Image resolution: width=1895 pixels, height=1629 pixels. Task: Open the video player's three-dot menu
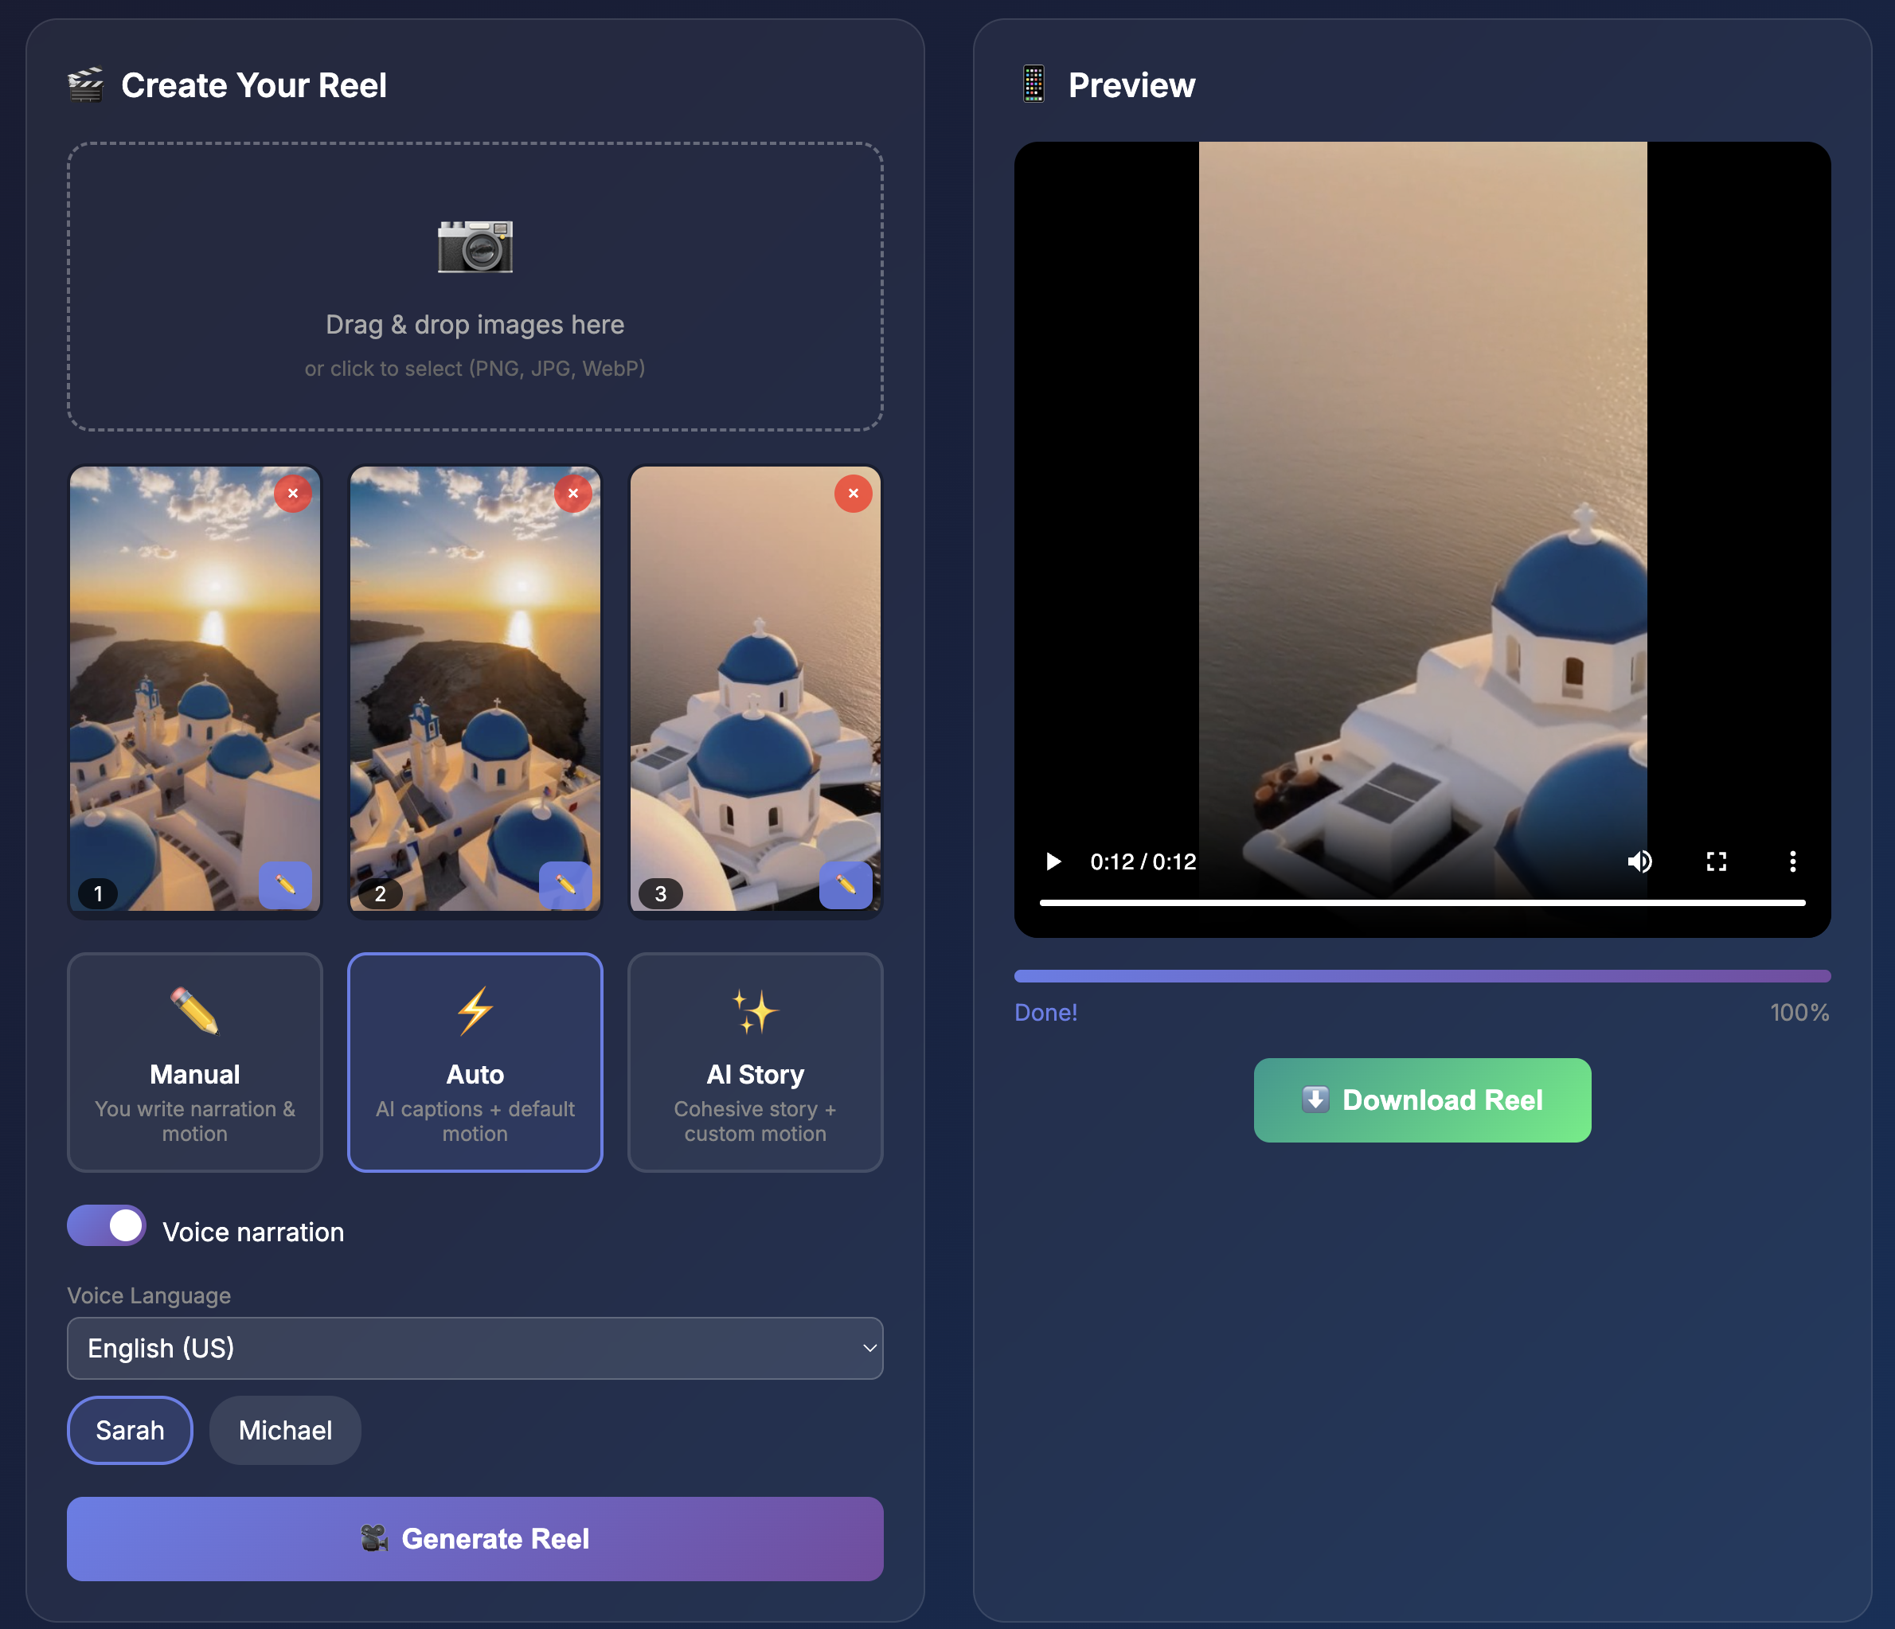pyautogui.click(x=1791, y=861)
